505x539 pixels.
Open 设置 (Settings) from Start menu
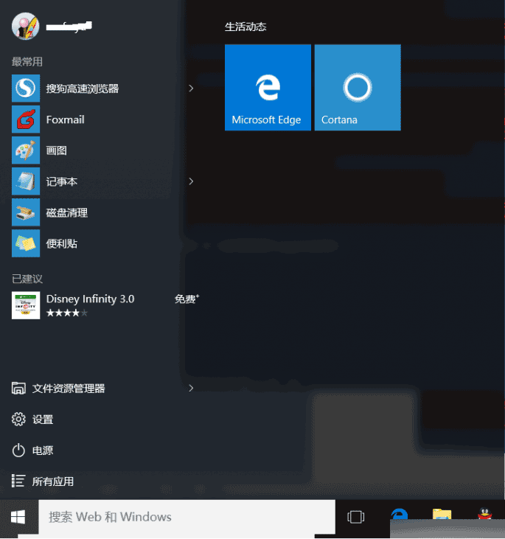(42, 420)
